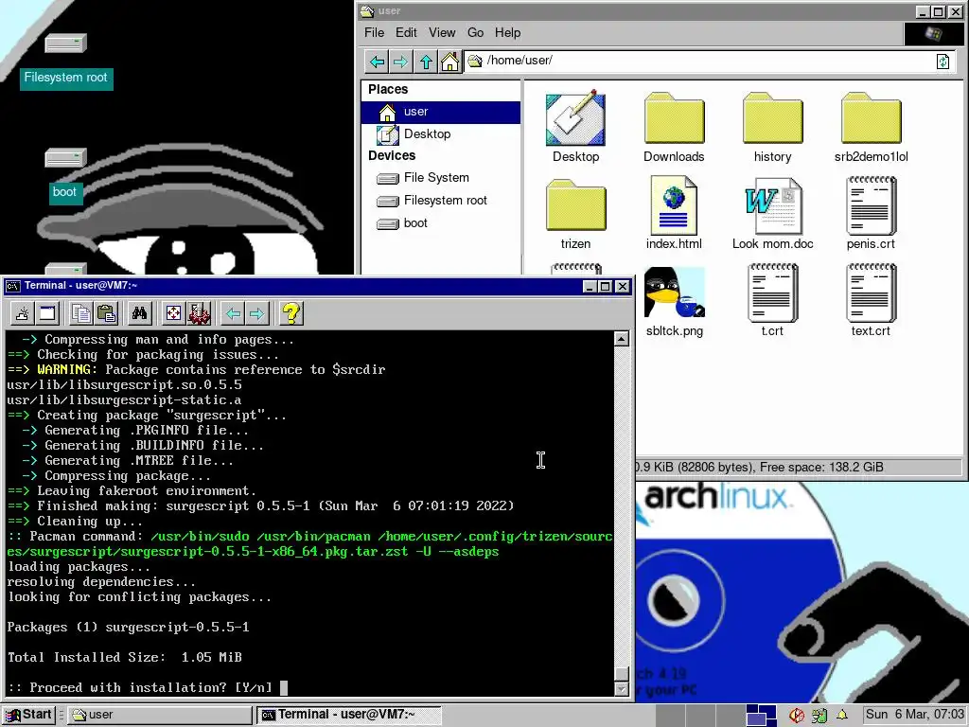Open File System under Devices
This screenshot has height=727, width=969.
pyautogui.click(x=441, y=178)
